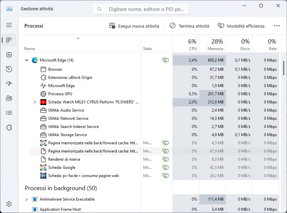This screenshot has width=287, height=213.
Task: Expand Antimalware Service Executable process
Action: coord(27,199)
